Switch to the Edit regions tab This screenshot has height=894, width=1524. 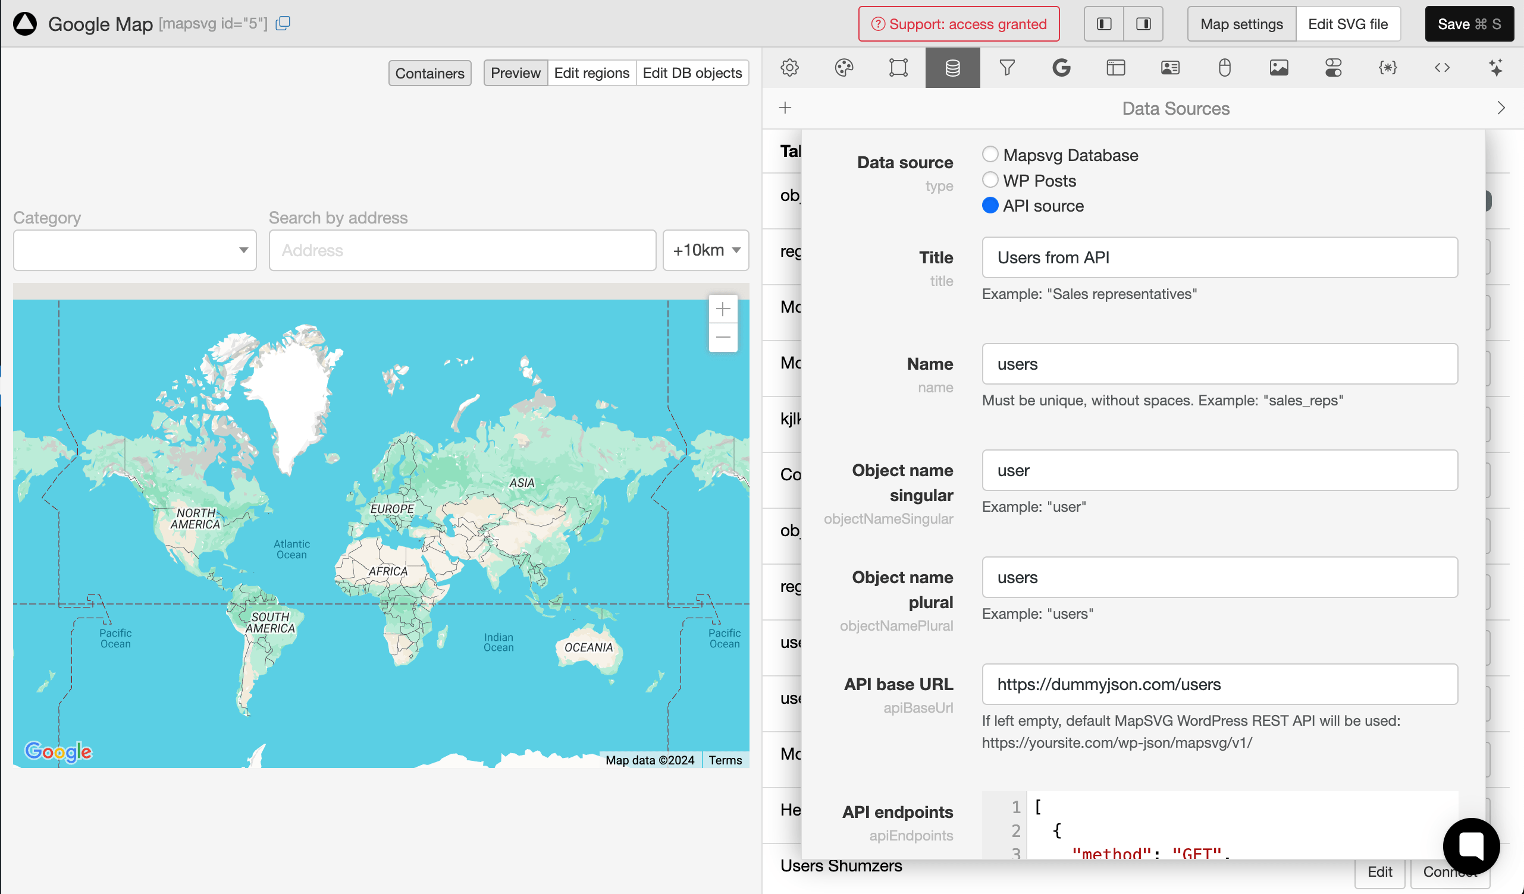click(x=591, y=73)
